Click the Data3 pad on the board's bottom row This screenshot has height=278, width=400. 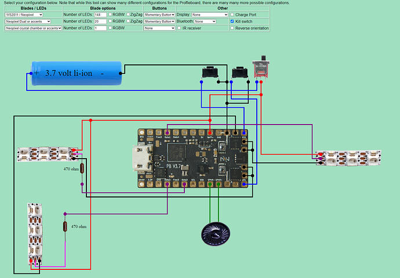(167, 184)
